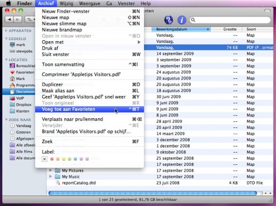This screenshot has width=276, height=206.
Task: Open the view options toolbar dropdown
Action: 30,20
